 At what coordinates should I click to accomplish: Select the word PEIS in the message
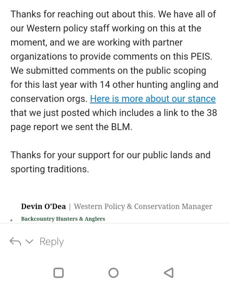201,56
